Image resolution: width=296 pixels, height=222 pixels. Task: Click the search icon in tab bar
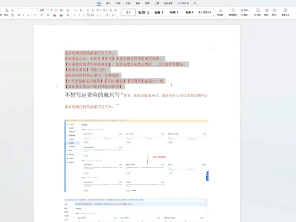click(x=195, y=3)
